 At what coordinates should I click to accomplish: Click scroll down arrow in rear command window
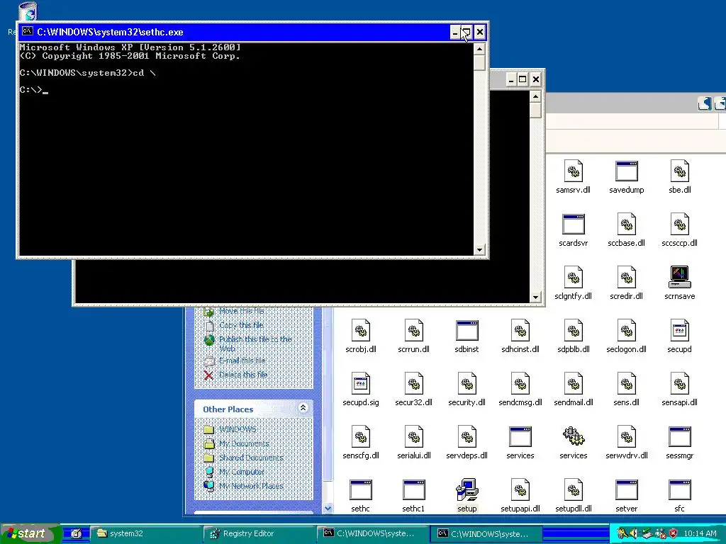(x=535, y=297)
